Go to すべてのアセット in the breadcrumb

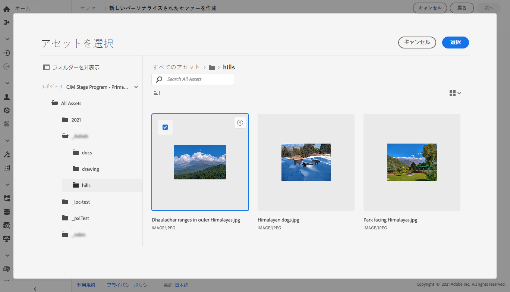(x=176, y=67)
